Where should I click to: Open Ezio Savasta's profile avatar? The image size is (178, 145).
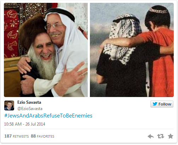click(9, 105)
